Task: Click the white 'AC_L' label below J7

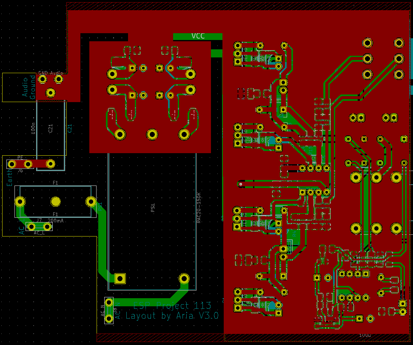Action: [x=39, y=233]
